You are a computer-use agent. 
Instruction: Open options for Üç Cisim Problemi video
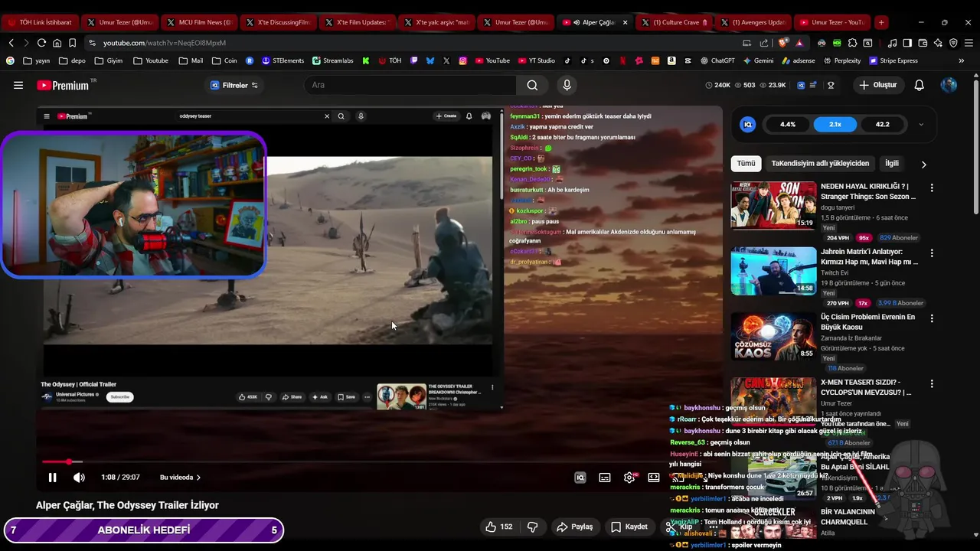[932, 318]
